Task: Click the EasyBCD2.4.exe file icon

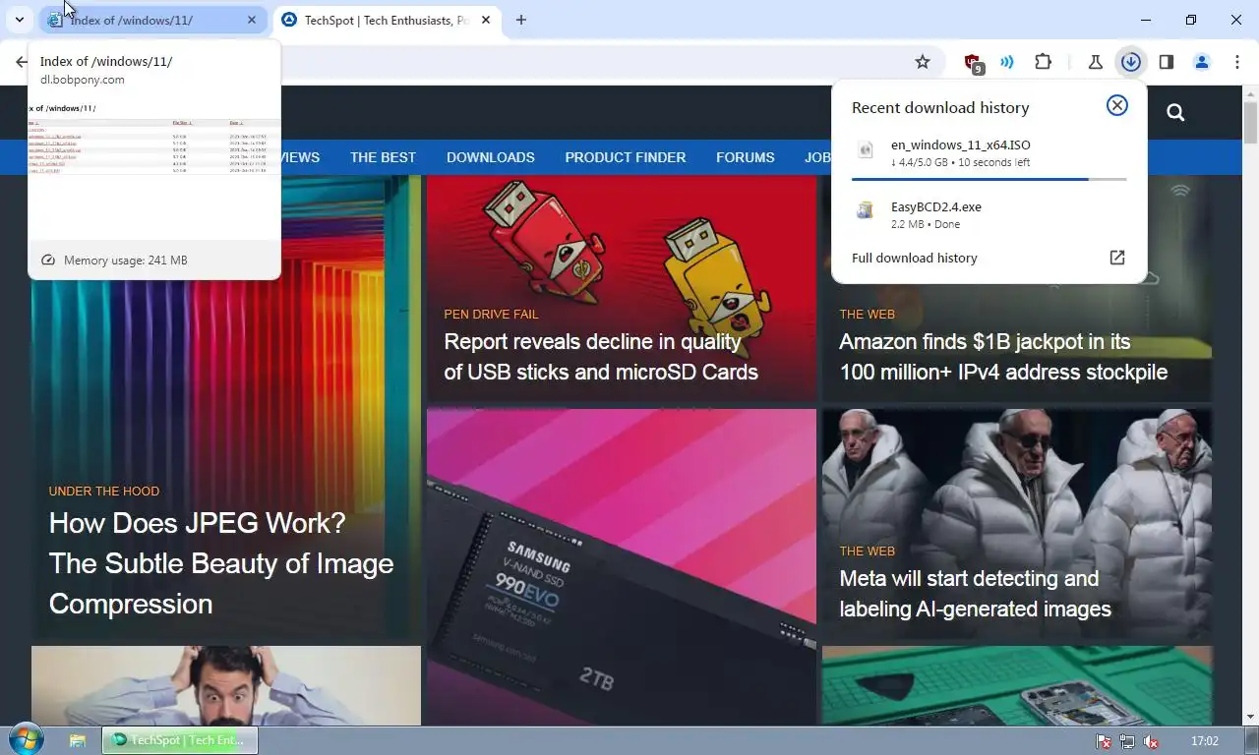Action: (x=866, y=210)
